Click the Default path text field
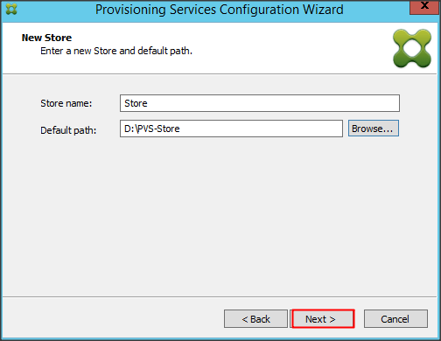 click(x=231, y=129)
